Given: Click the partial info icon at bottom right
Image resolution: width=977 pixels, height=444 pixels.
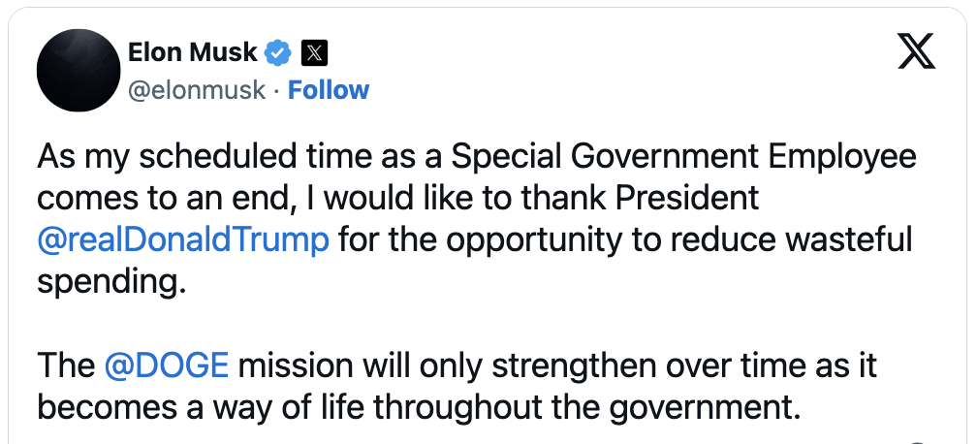Looking at the screenshot, I should [x=917, y=441].
